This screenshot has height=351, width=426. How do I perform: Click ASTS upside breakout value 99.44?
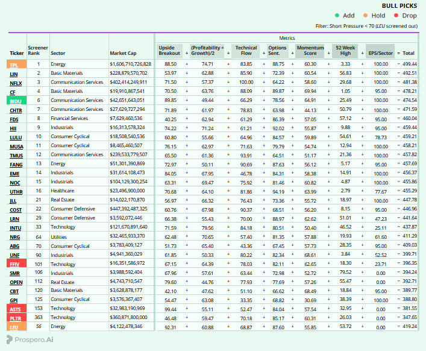point(171,309)
